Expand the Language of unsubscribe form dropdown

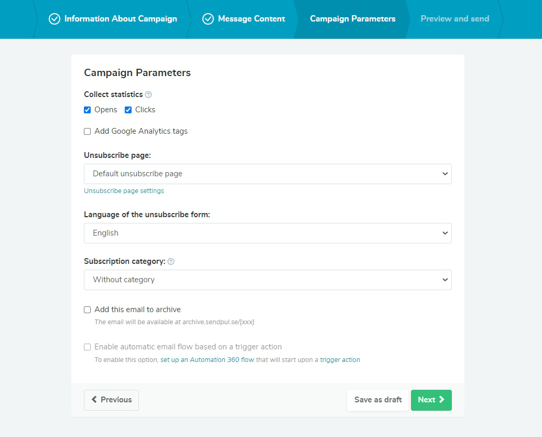coord(267,233)
